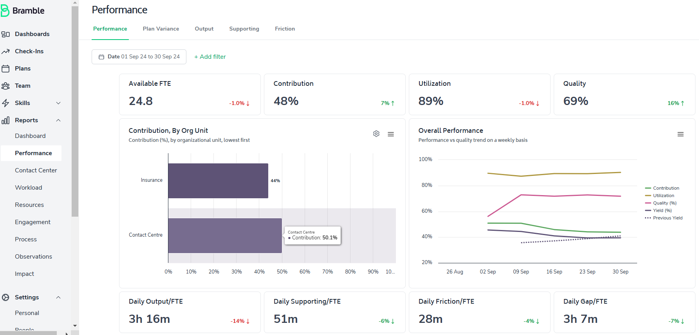Open Dashboards from the sidebar icon
This screenshot has height=335, width=699.
(5, 34)
